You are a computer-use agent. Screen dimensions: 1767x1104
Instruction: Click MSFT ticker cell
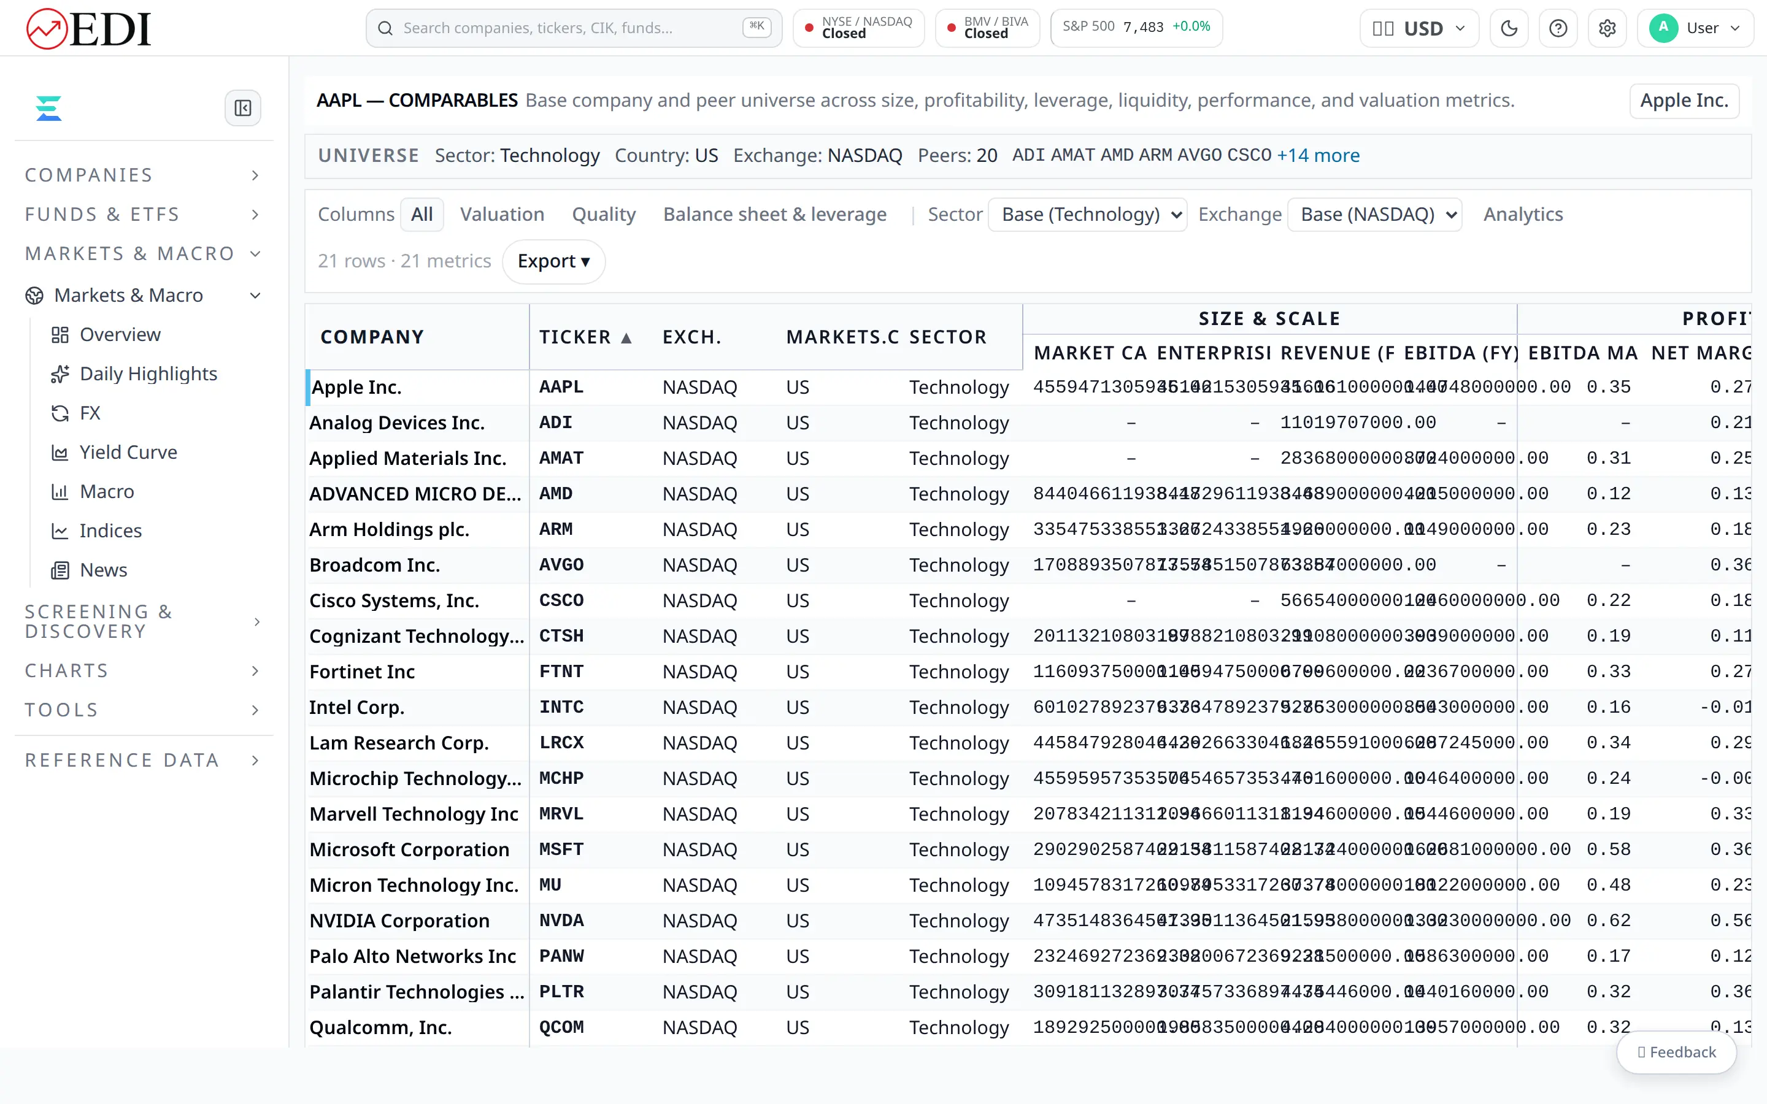point(561,850)
